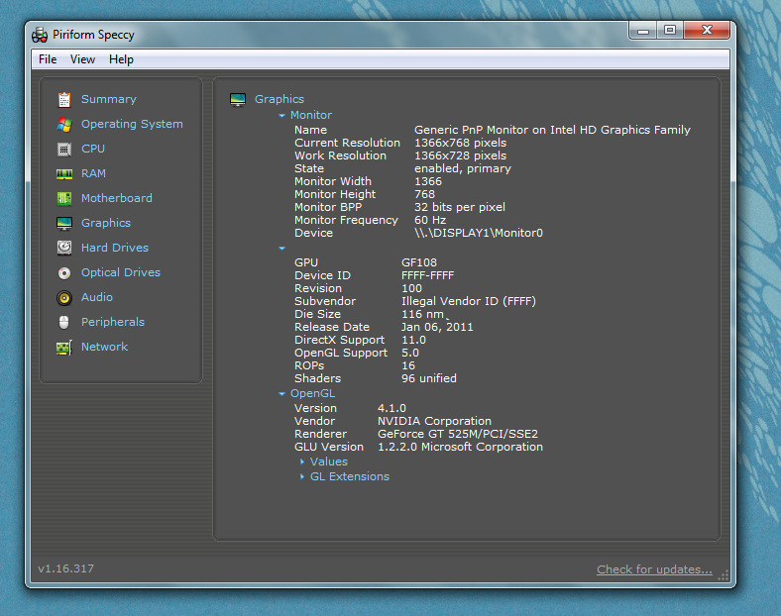Click the Optical Drives disc icon
This screenshot has height=616, width=781.
(x=64, y=272)
